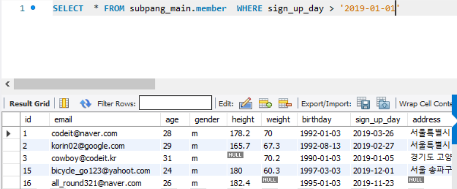The image size is (457, 189).
Task: Select height value 165.7
Action: click(240, 146)
